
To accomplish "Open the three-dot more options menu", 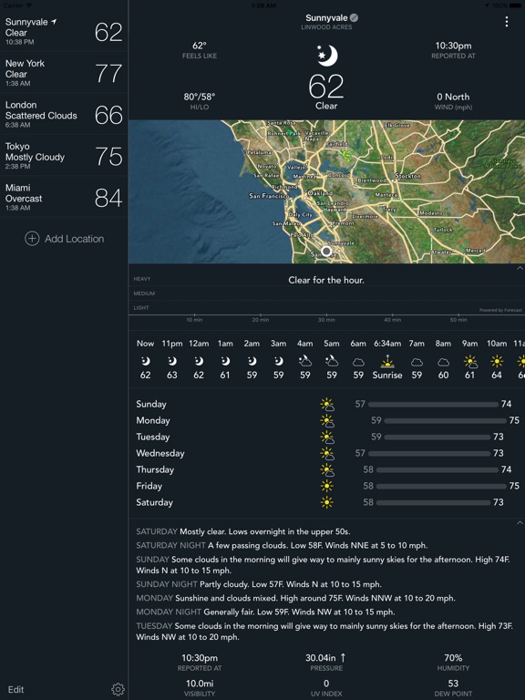I will [x=506, y=22].
